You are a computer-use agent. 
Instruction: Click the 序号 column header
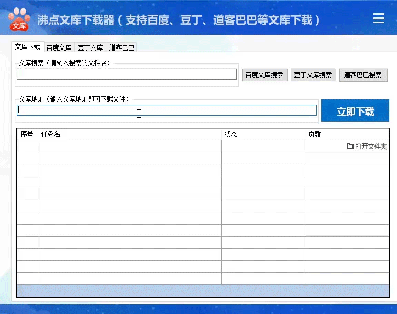27,134
